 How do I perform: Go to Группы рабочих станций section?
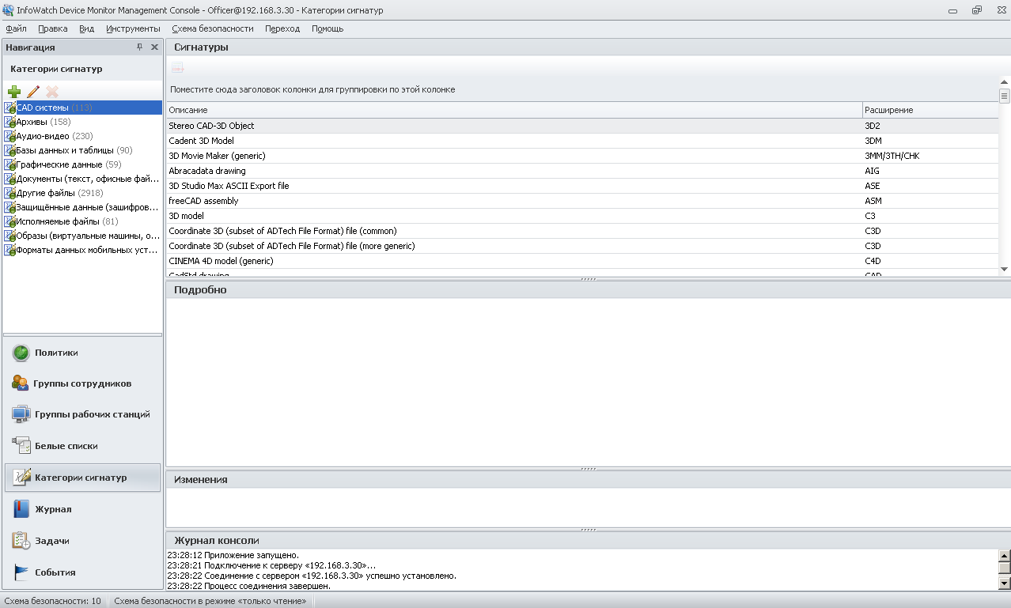click(82, 414)
